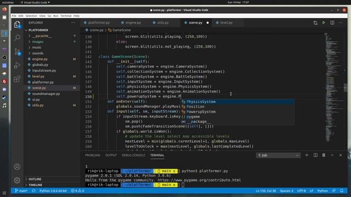Open the Manage gear icon

(x=17, y=180)
